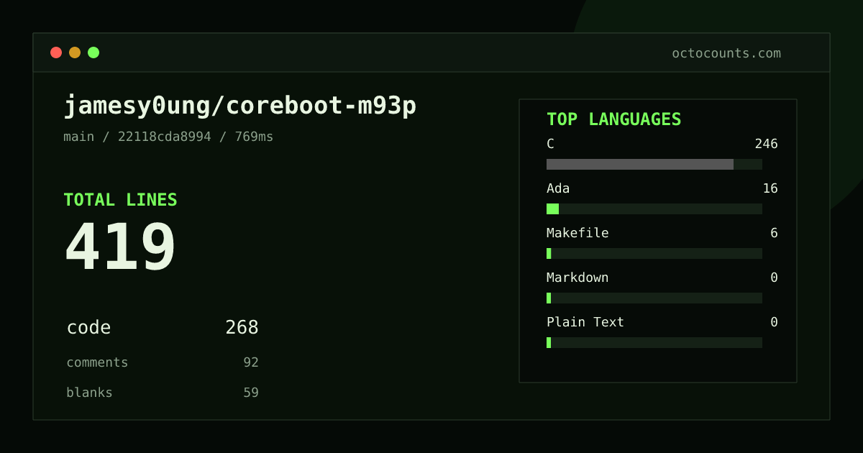Click the 6 count for Makefile
The image size is (863, 453).
point(774,233)
